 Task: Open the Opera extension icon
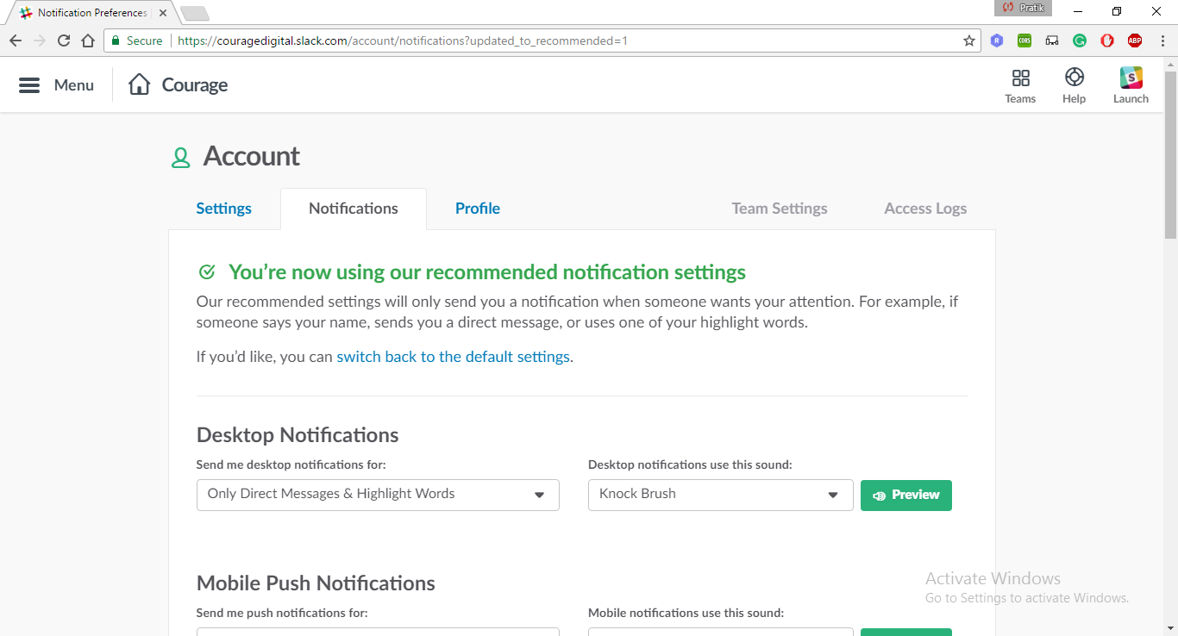pyautogui.click(x=1107, y=41)
